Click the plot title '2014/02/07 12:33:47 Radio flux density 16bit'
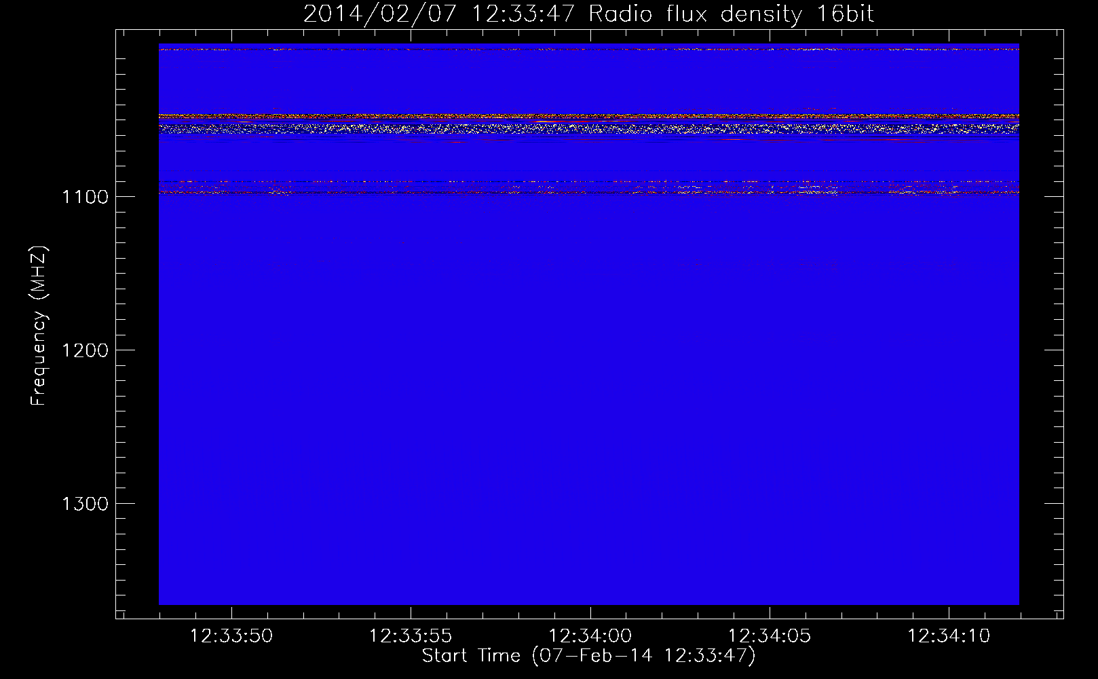 point(588,14)
